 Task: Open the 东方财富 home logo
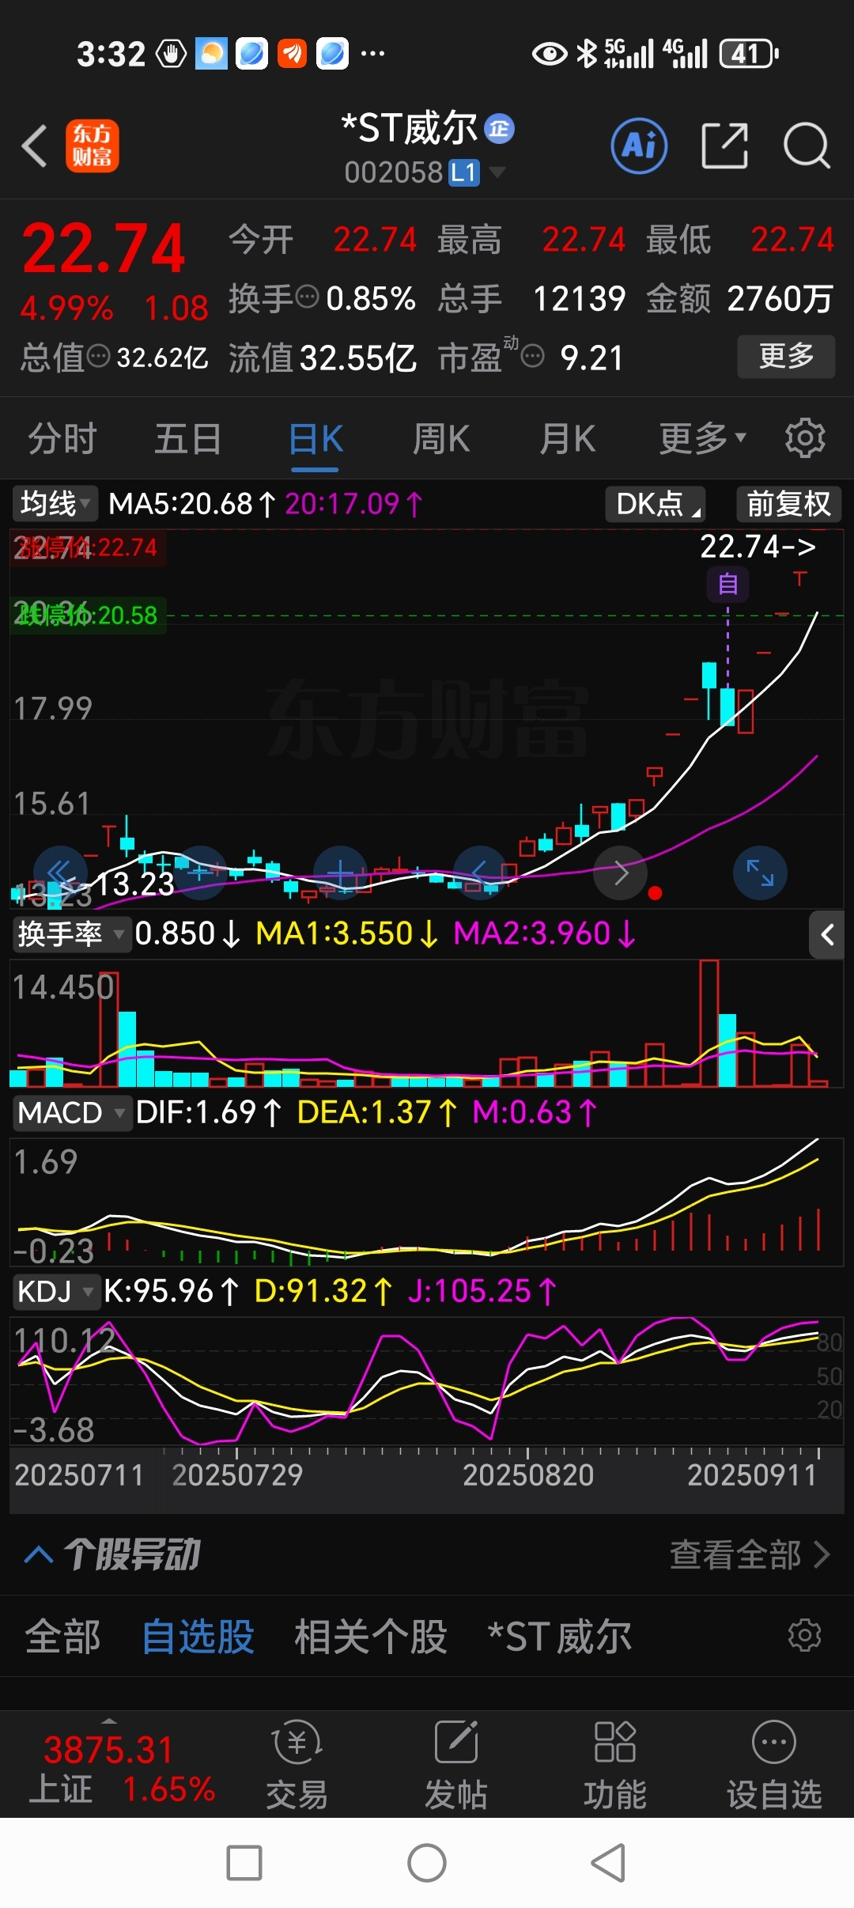[92, 146]
